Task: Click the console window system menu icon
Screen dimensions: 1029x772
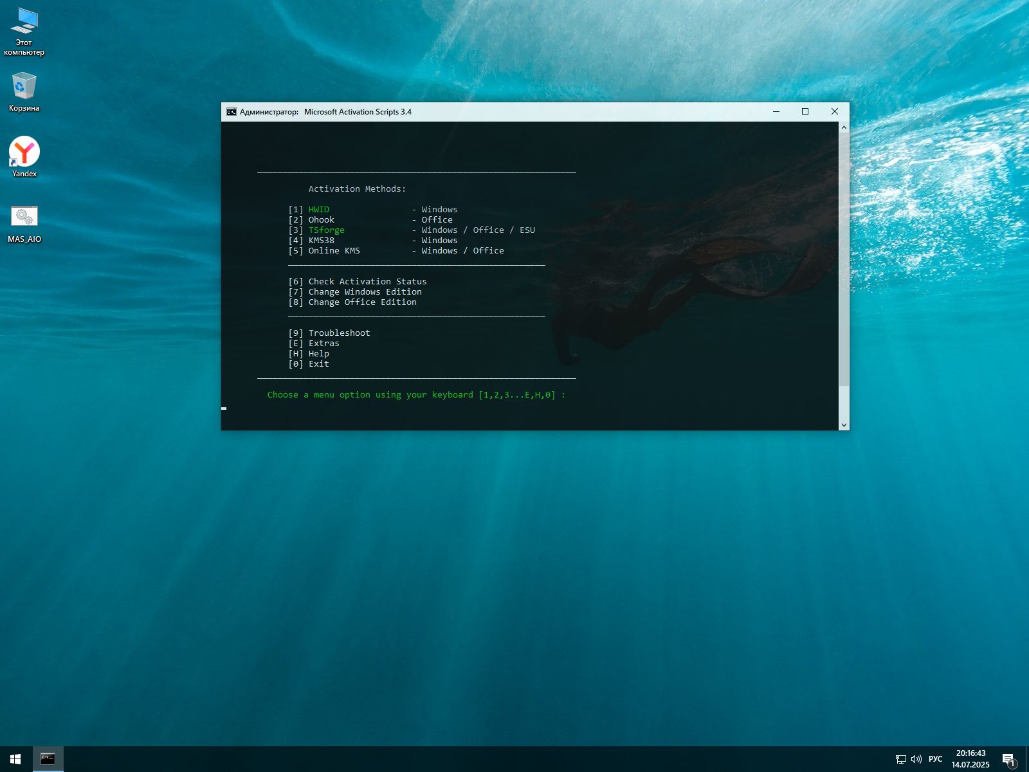Action: (232, 112)
